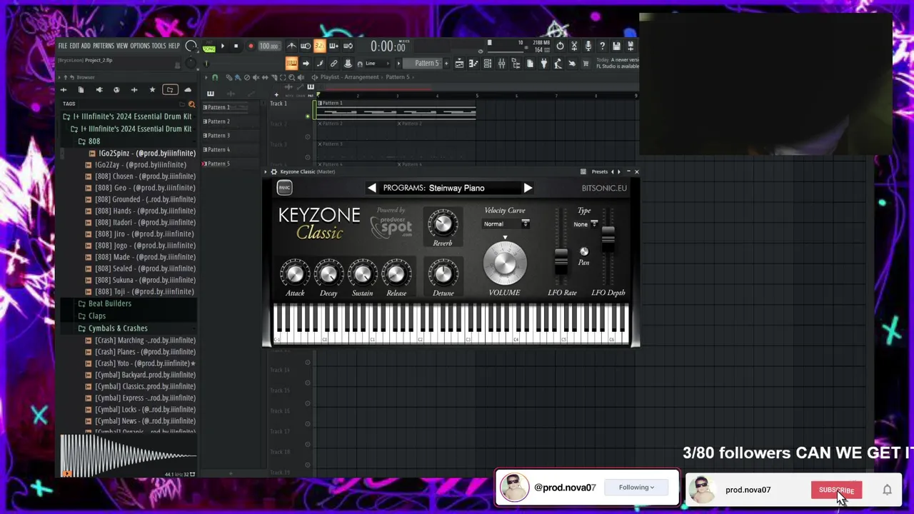
Task: Click the stamp tool toolbar icon
Action: point(348,64)
